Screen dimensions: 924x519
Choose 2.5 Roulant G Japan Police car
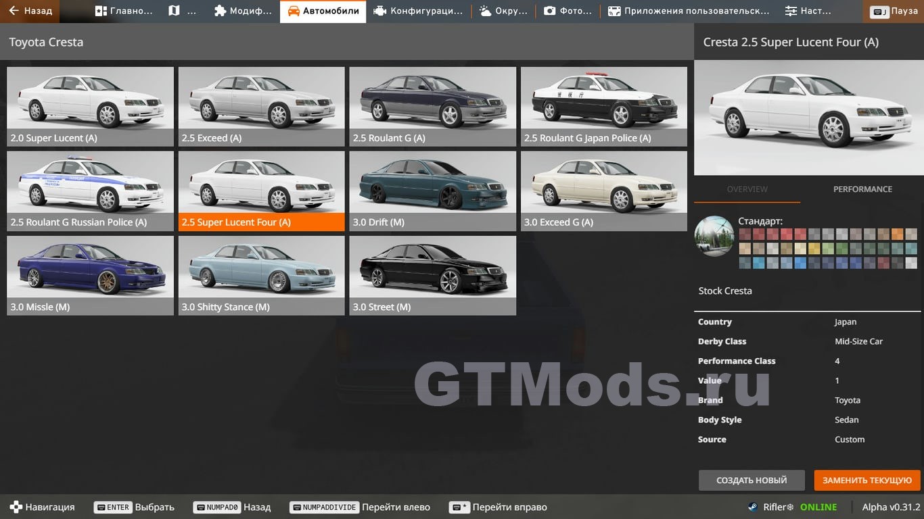(603, 106)
